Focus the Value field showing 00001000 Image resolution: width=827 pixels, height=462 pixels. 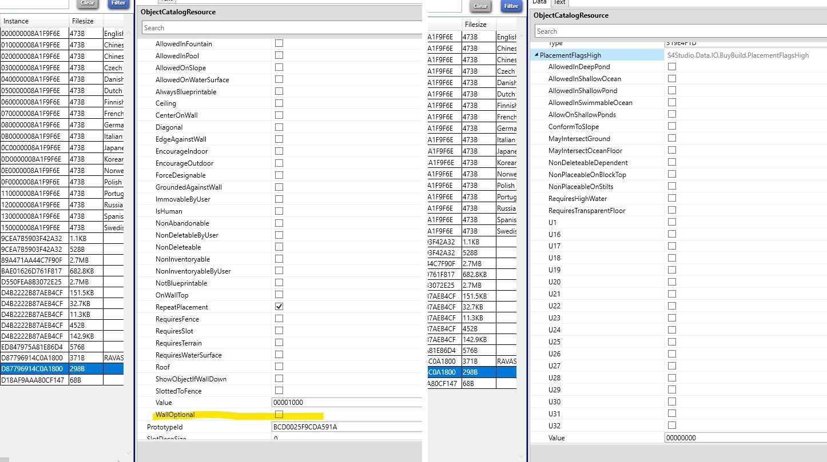click(x=347, y=402)
